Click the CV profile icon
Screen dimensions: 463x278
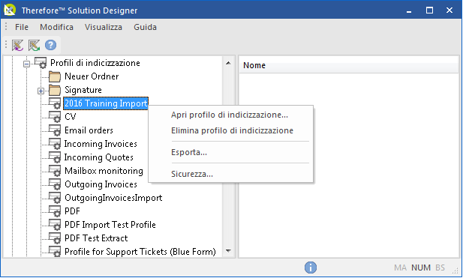tap(55, 117)
